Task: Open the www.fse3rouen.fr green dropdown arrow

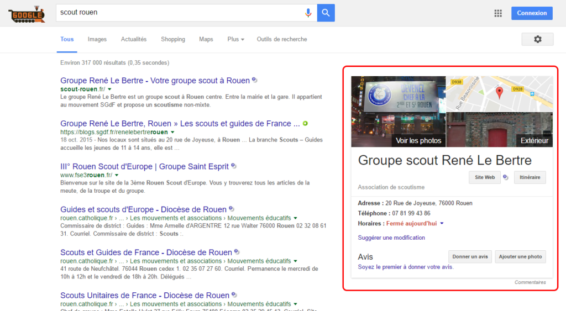Action: tap(117, 175)
